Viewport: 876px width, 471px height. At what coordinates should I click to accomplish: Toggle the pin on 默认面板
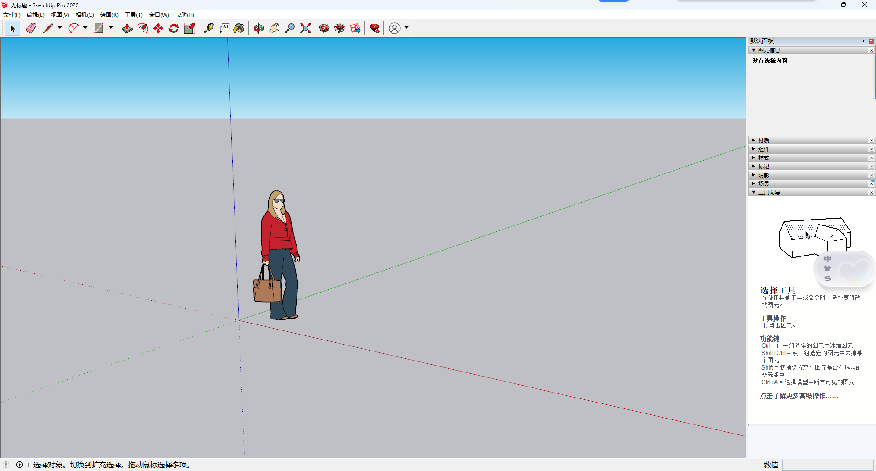coord(863,41)
